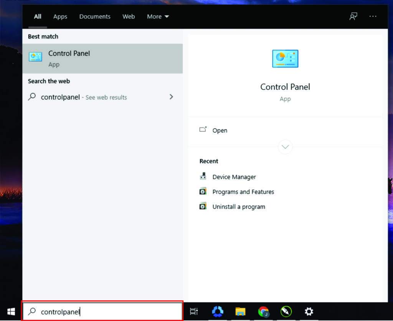This screenshot has width=393, height=321.
Task: Open web results for controlpanel via right arrow
Action: [171, 97]
